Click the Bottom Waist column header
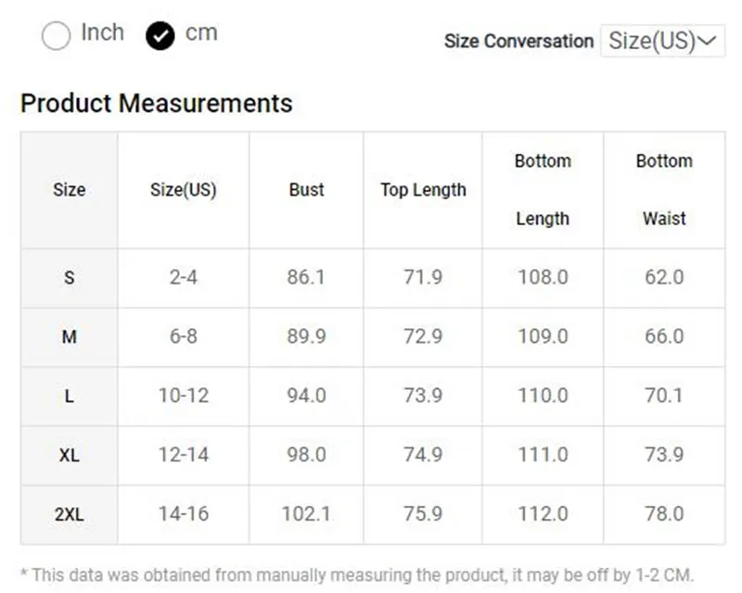 664,190
